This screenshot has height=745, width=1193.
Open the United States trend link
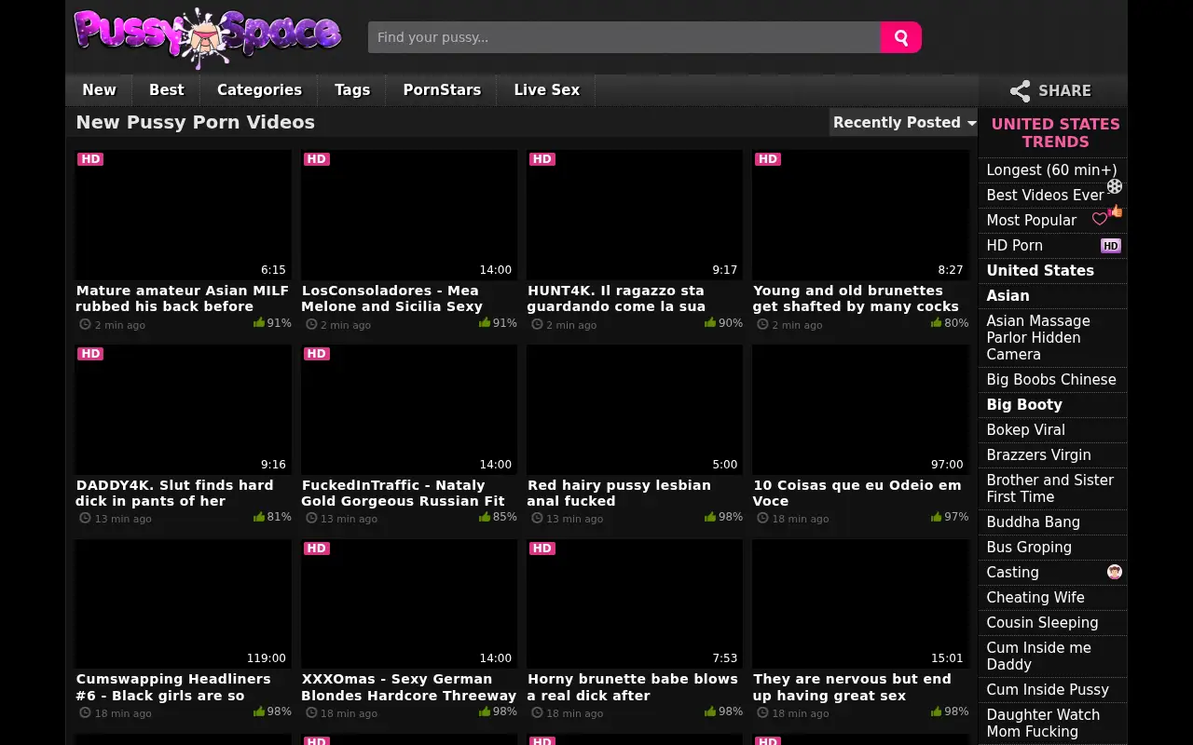tap(1040, 271)
